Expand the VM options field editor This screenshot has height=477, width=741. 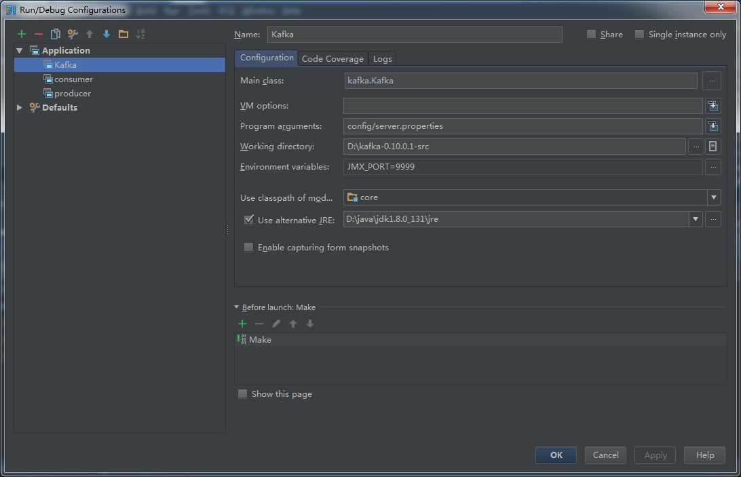(713, 106)
